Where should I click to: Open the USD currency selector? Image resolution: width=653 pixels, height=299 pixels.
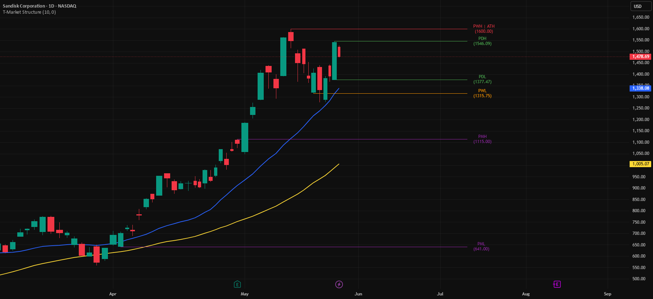click(641, 6)
